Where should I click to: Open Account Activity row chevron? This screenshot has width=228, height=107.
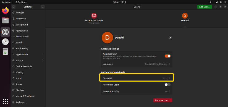(x=170, y=92)
